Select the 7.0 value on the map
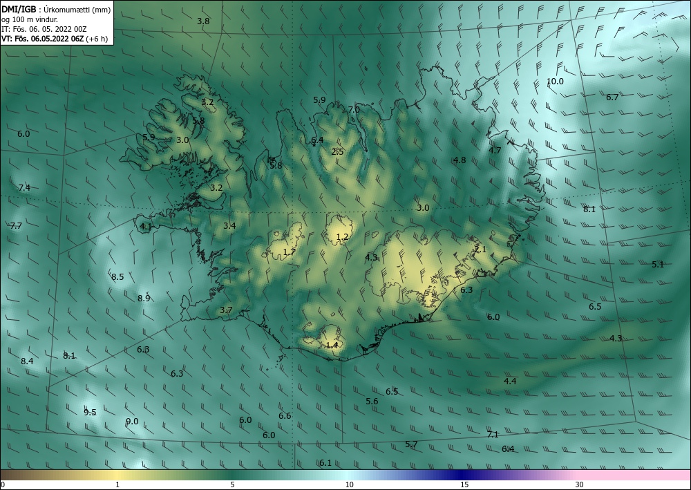 pos(354,110)
